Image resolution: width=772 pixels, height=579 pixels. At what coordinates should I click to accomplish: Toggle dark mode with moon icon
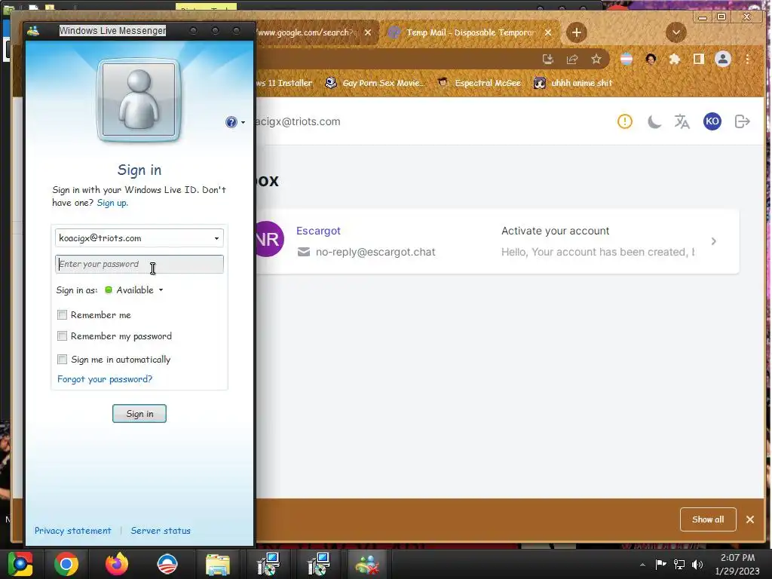point(654,121)
